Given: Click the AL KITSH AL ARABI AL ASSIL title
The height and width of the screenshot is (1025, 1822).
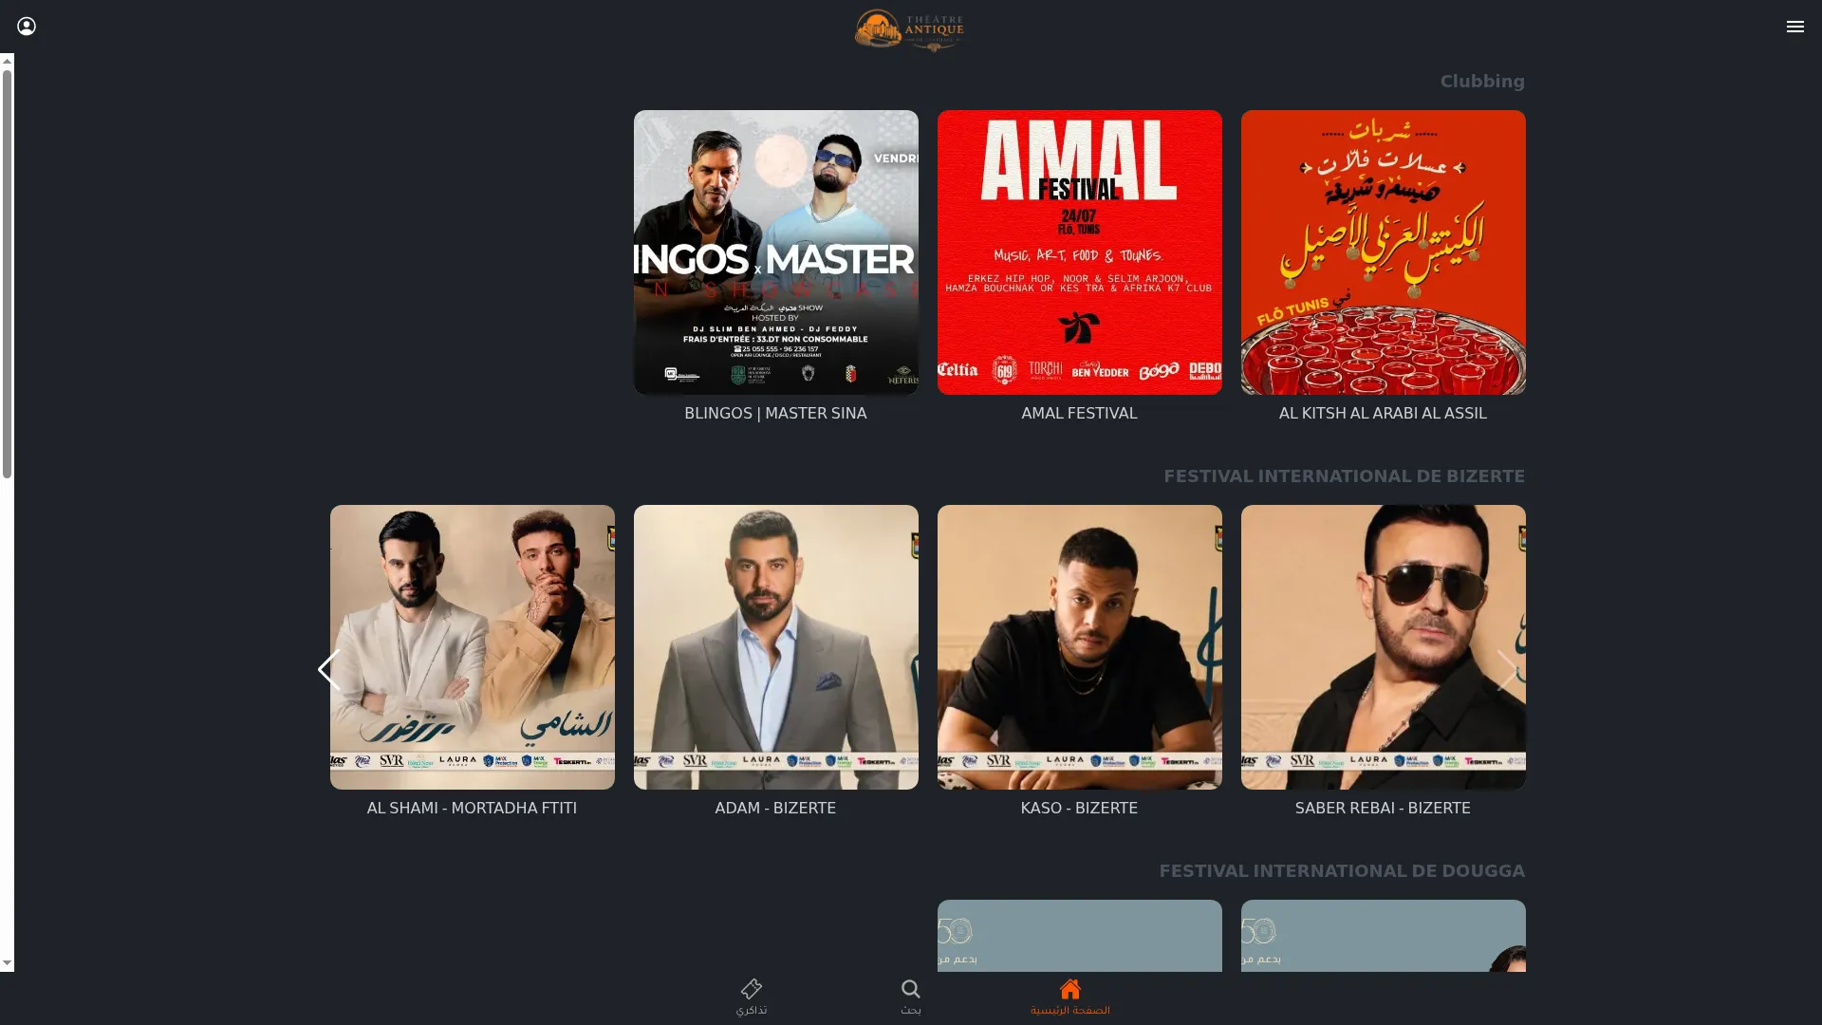Looking at the screenshot, I should coord(1383,414).
